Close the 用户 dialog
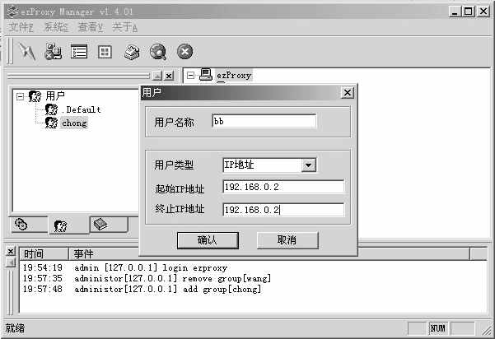 coord(348,93)
